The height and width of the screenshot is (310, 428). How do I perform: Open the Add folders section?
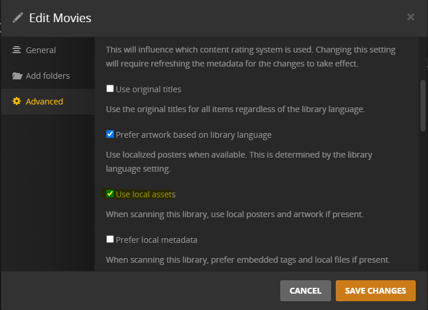(x=47, y=76)
